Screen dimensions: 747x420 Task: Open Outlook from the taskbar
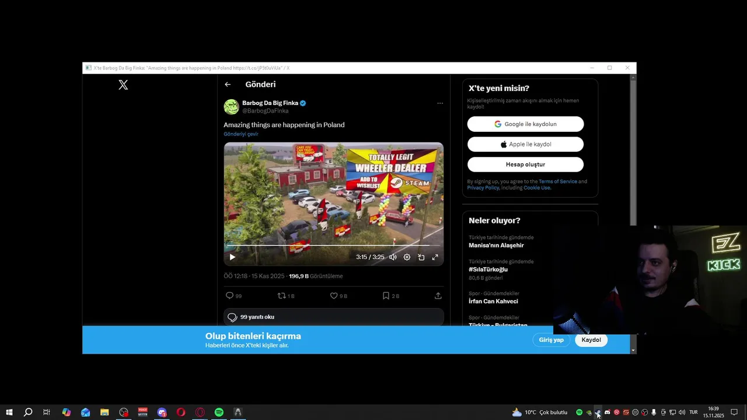coord(85,412)
